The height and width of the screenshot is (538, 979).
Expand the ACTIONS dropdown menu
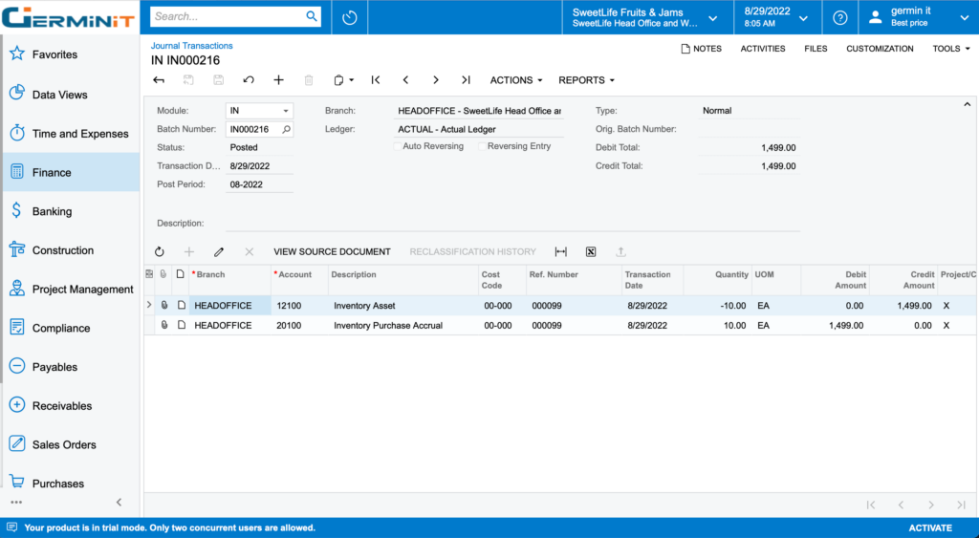[x=515, y=80]
